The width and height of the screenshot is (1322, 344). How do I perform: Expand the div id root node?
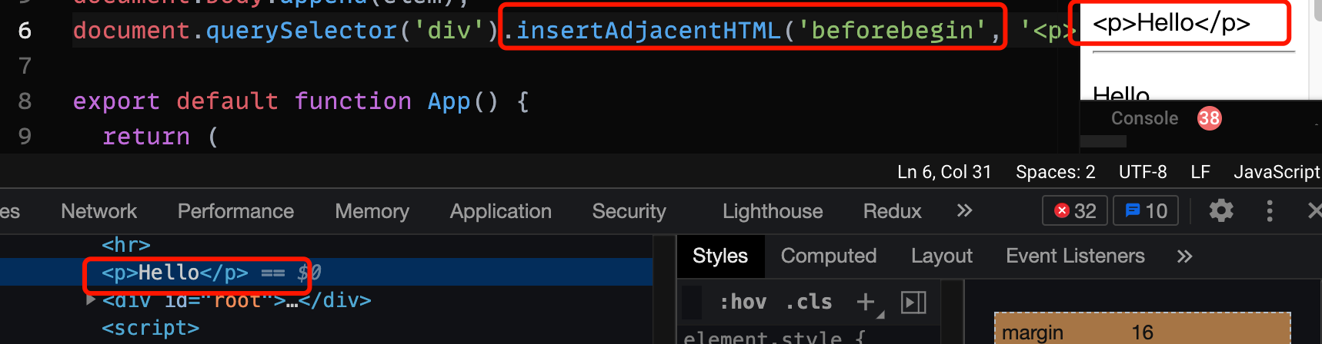[91, 300]
